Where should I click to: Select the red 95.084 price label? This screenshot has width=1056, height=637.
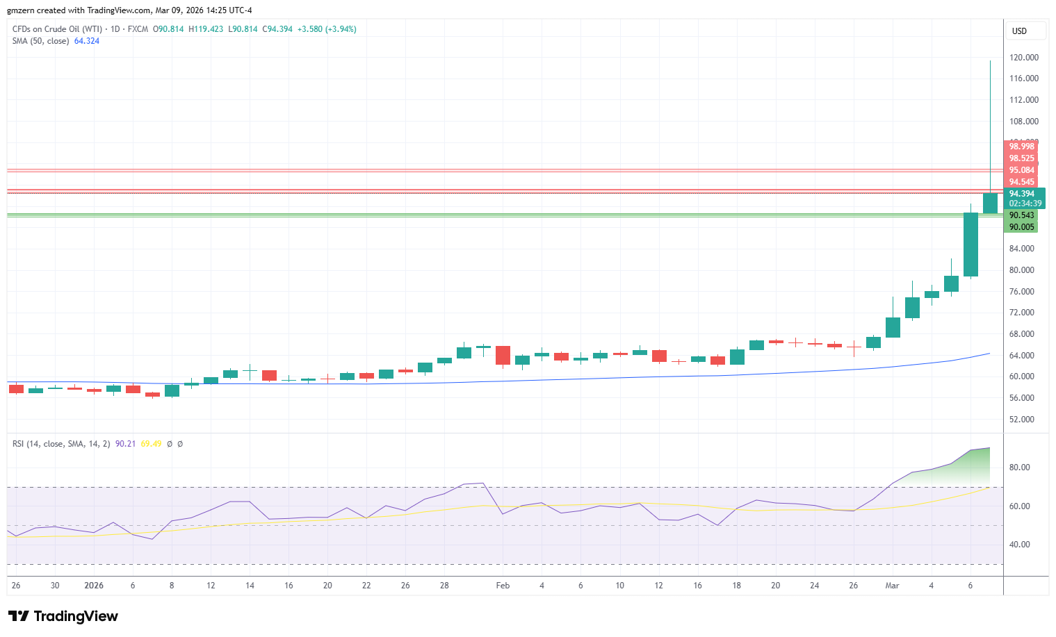(1021, 170)
